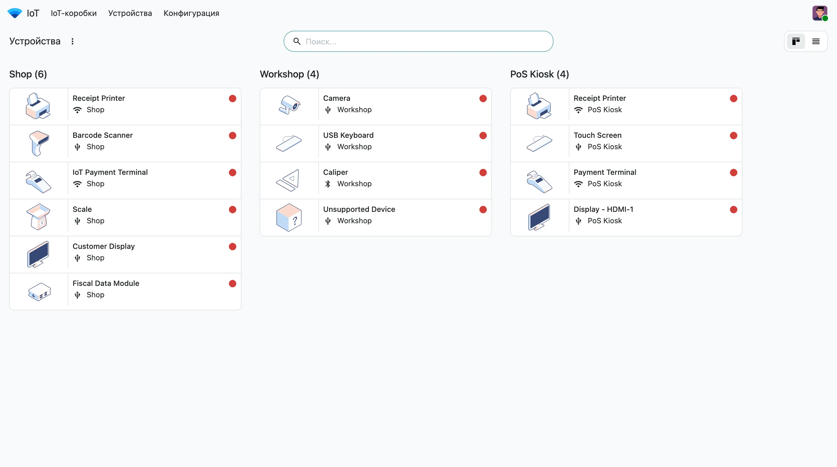Click the USB icon under Barcode Scanner
Image resolution: width=837 pixels, height=467 pixels.
[77, 147]
